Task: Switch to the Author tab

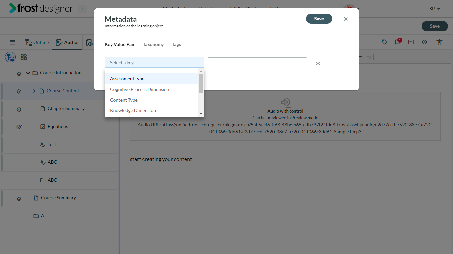Action: coord(67,42)
